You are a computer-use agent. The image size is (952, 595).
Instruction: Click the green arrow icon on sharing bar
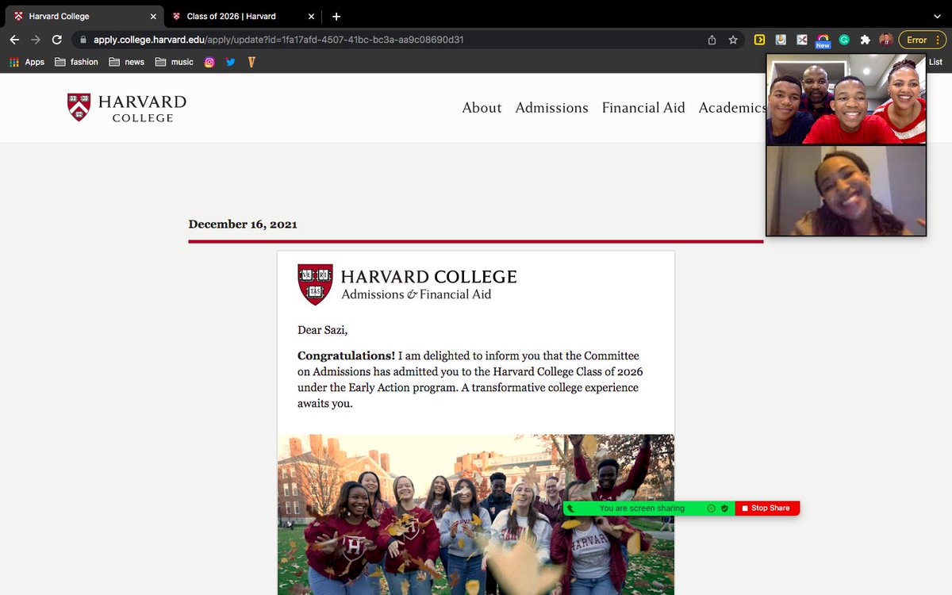pyautogui.click(x=570, y=509)
